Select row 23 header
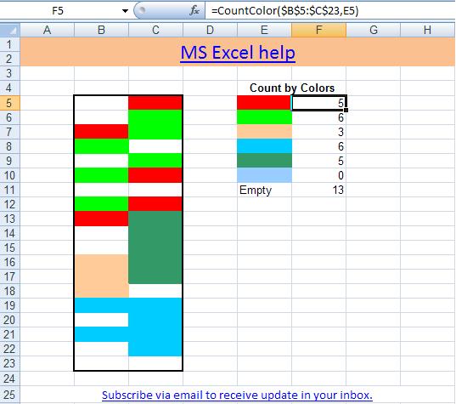The height and width of the screenshot is (404, 456). click(x=10, y=363)
